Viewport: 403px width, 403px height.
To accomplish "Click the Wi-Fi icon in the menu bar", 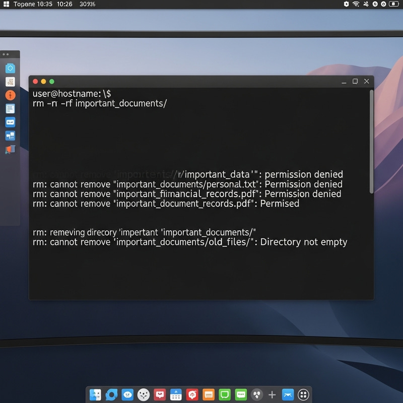I will 356,5.
